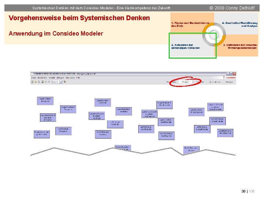Screen dimensions: 264x198
Task: Click the Save diskette toolbar icon
Action: 42,82
